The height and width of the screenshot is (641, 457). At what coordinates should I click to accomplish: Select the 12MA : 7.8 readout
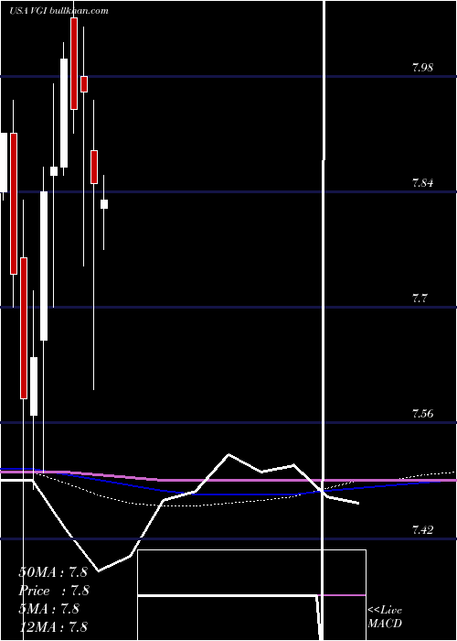point(53,626)
